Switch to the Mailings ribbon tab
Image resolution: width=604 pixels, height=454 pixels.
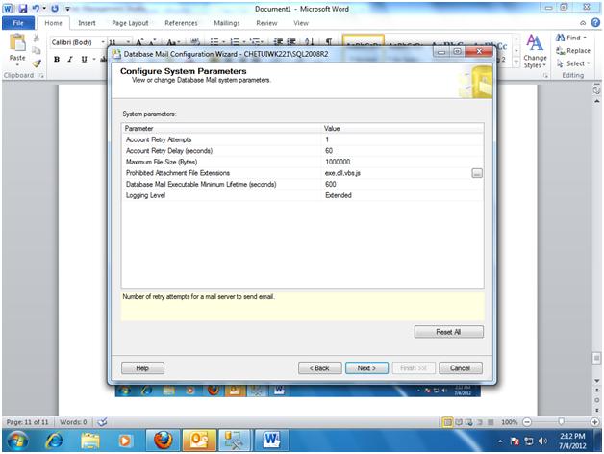pos(227,23)
